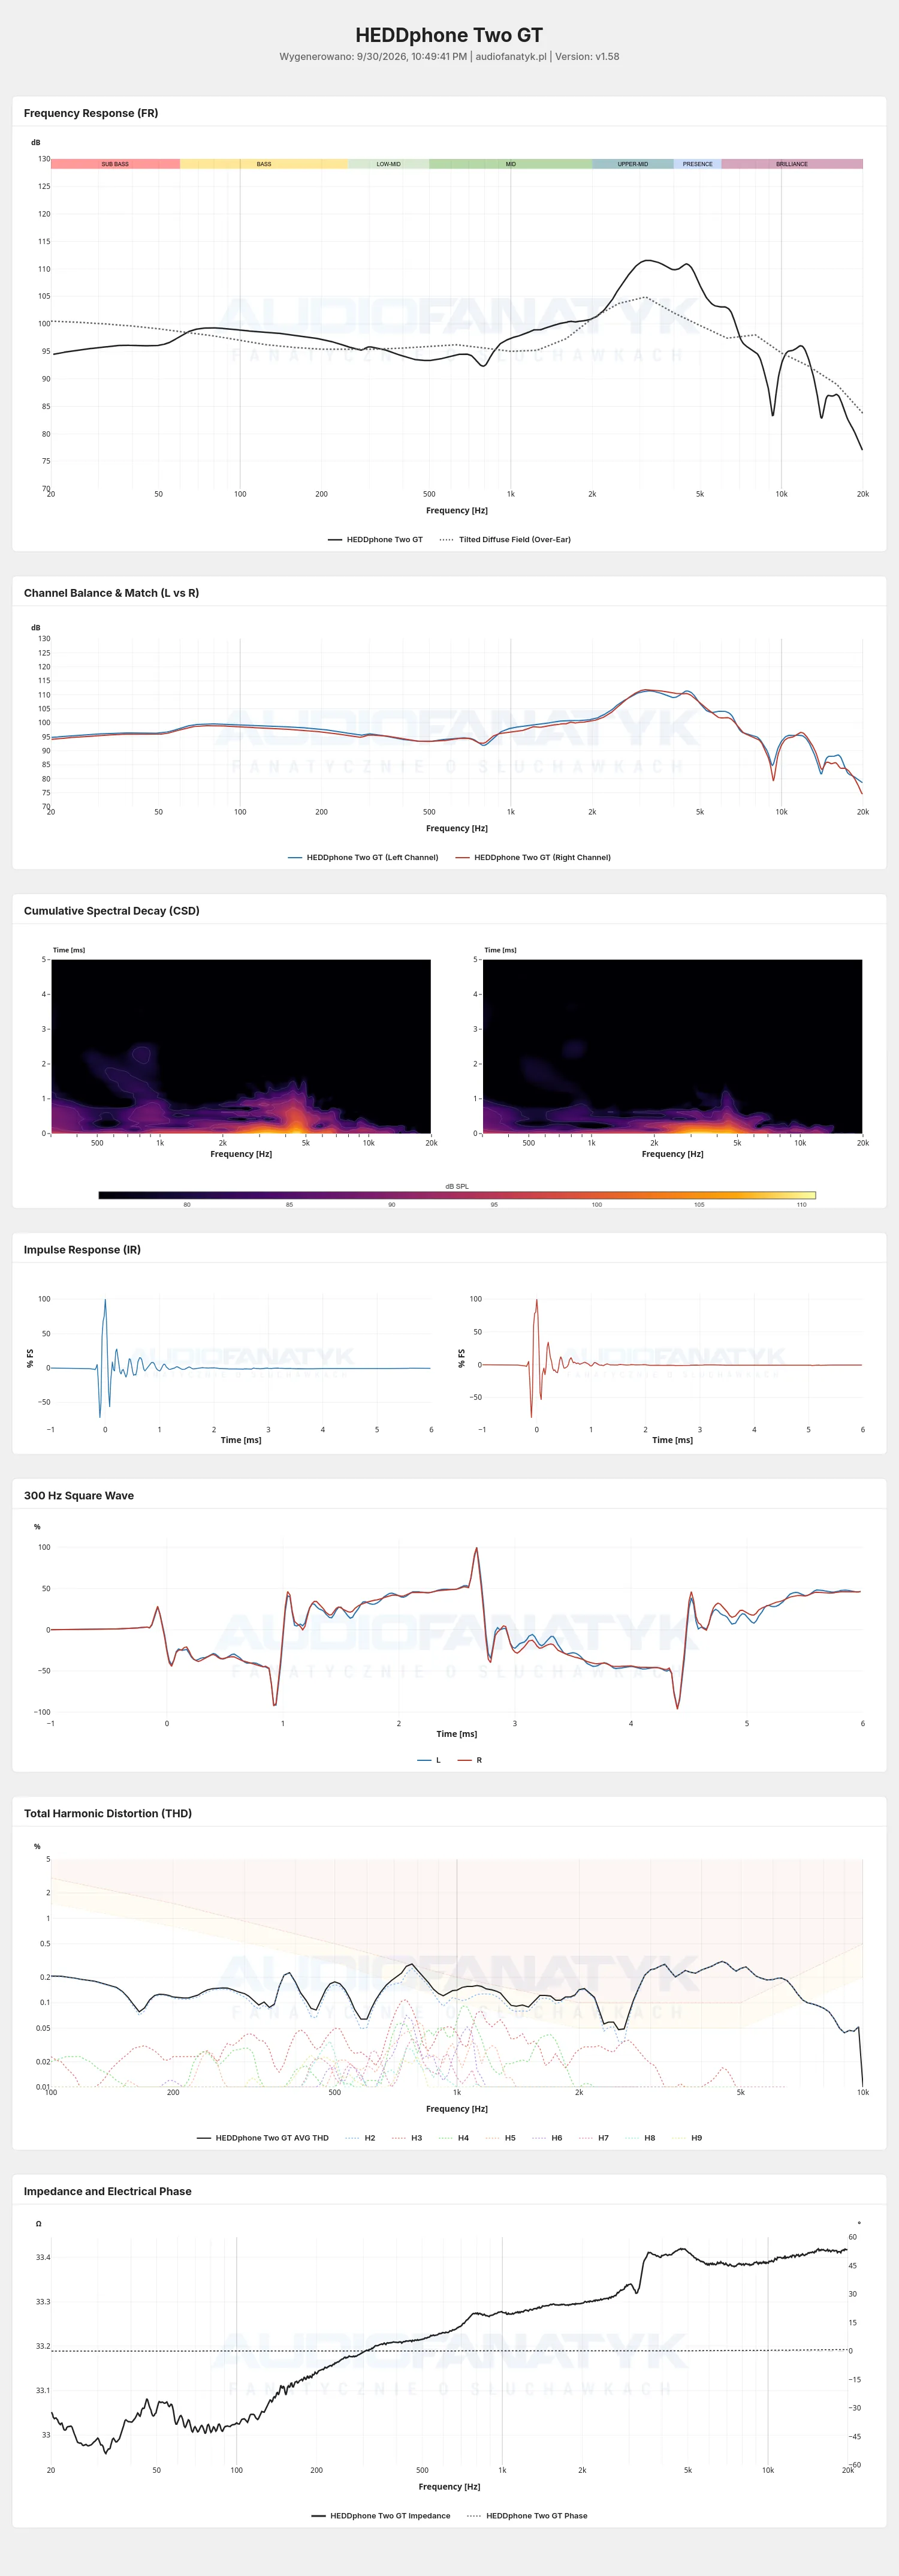Toggle the HEDDphone Two GT Impedance legend entry
899x2576 pixels.
point(381,2516)
